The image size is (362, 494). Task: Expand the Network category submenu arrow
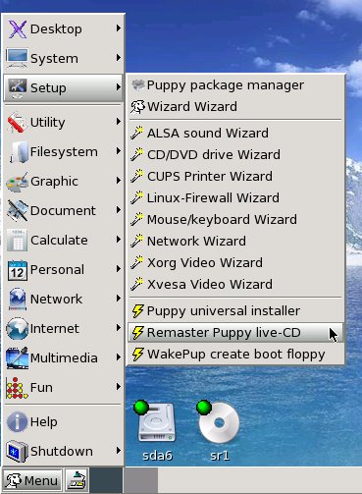click(x=119, y=299)
